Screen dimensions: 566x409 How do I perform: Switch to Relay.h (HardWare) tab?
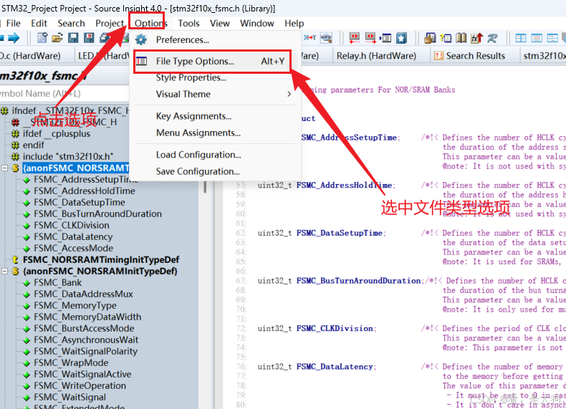tap(376, 56)
